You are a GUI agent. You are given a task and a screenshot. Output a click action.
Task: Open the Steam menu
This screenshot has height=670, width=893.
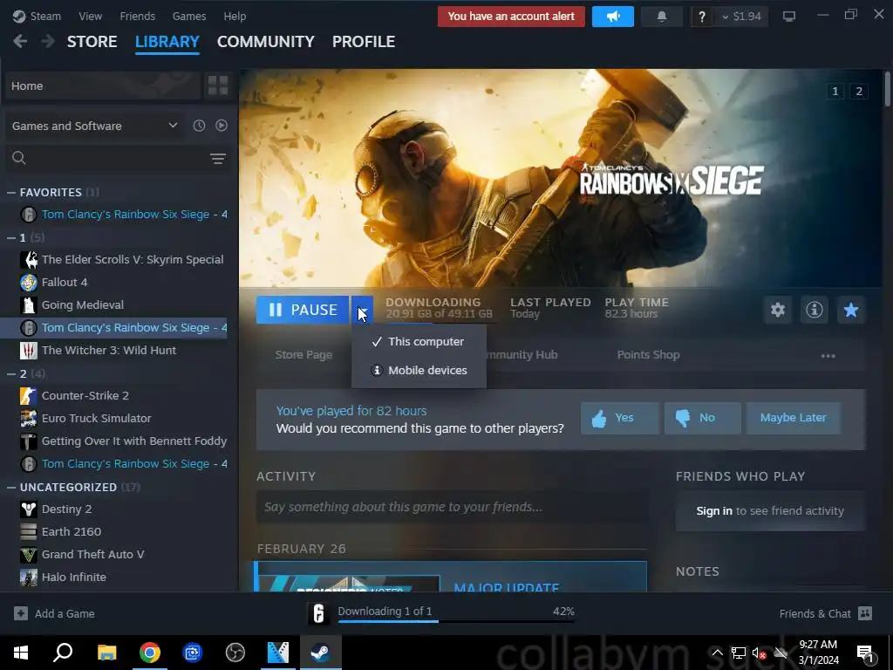coord(37,16)
